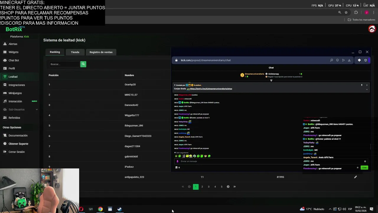
Task: Click MIKE10_07 name in ranking
Action: [x=131, y=95]
